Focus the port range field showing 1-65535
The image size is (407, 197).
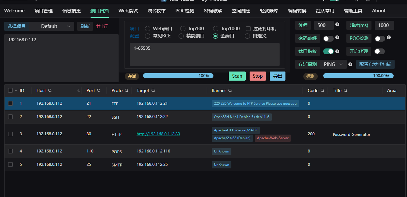pos(205,54)
